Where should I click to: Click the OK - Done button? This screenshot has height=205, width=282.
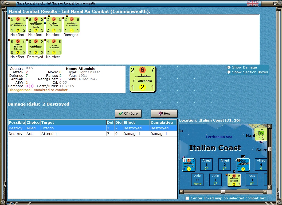(x=128, y=114)
